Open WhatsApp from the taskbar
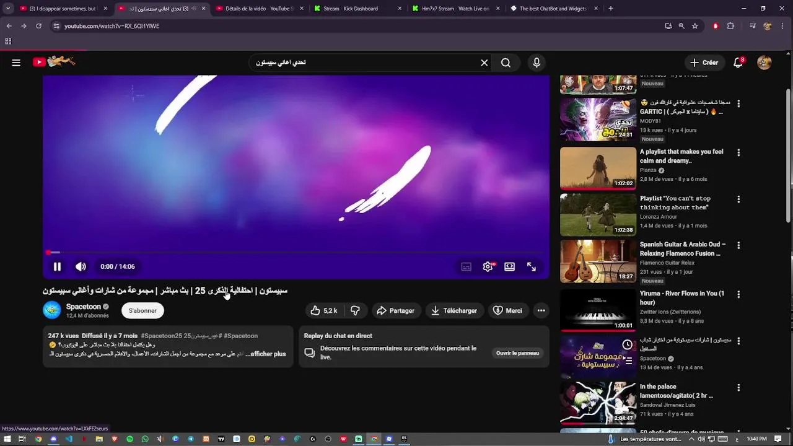The width and height of the screenshot is (793, 446). [x=145, y=439]
